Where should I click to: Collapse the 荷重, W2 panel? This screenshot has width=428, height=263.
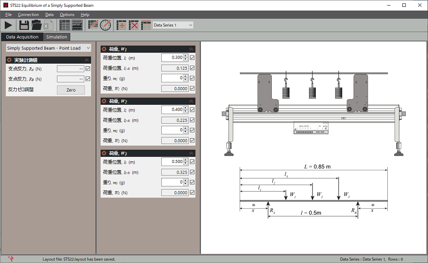tap(191, 101)
